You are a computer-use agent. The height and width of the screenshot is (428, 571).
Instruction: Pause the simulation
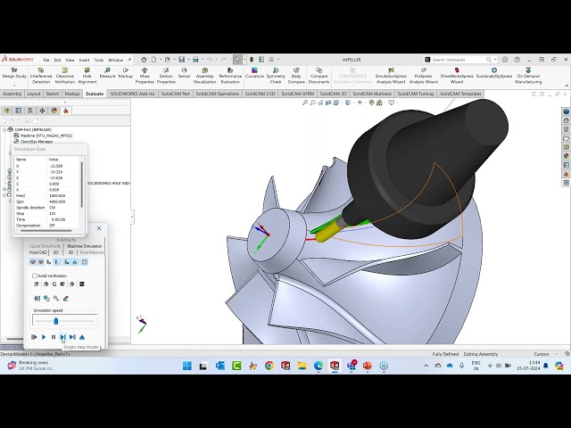click(54, 337)
